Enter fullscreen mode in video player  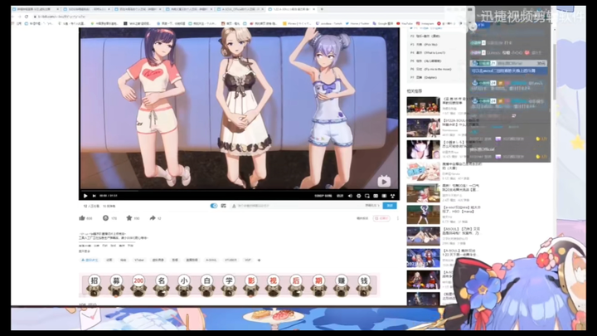pyautogui.click(x=392, y=196)
